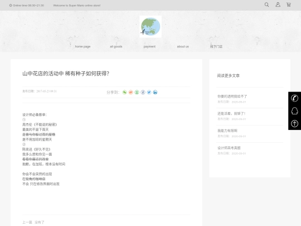
Task: Click the globe store logo
Action: pos(151,27)
